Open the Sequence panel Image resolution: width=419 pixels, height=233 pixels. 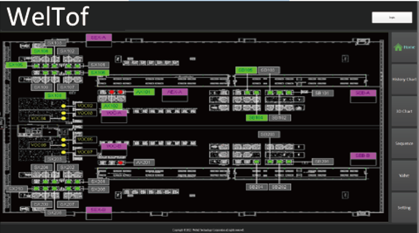[404, 144]
